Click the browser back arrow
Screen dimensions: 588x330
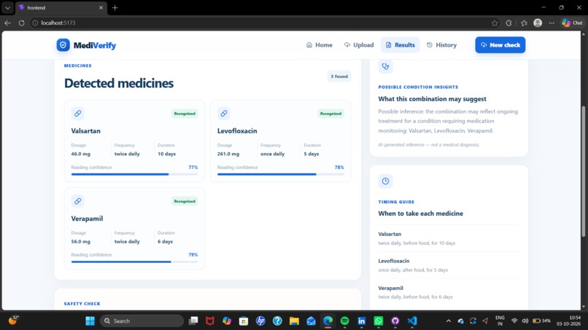point(7,23)
